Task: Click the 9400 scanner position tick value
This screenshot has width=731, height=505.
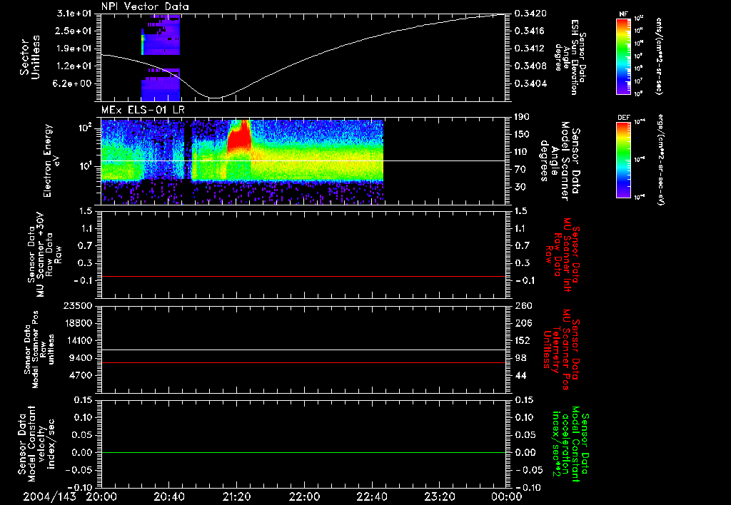Action: (80, 358)
